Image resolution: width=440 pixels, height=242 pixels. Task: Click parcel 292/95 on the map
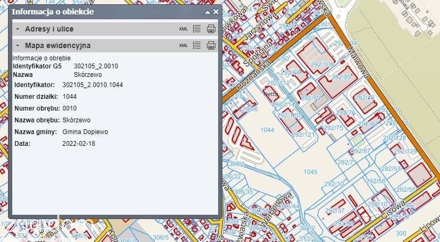click(x=341, y=77)
